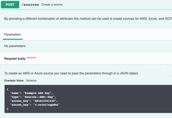Click the AKIA12341234 access key value
The height and width of the screenshot is (118, 172).
45,101
